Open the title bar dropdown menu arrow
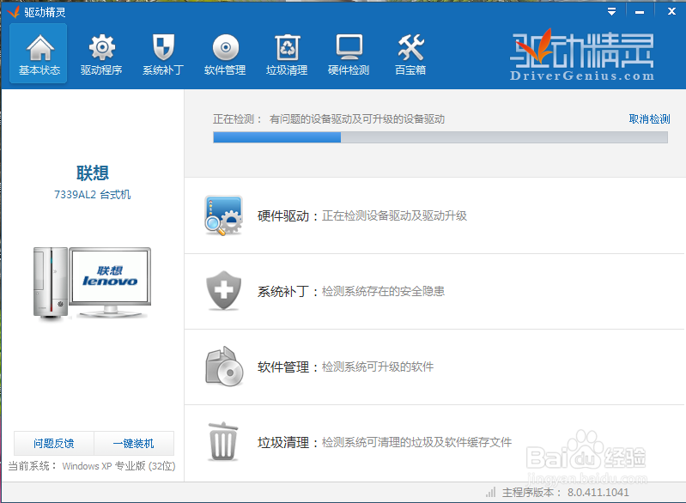Screen dimensions: 686x503 tap(612, 12)
